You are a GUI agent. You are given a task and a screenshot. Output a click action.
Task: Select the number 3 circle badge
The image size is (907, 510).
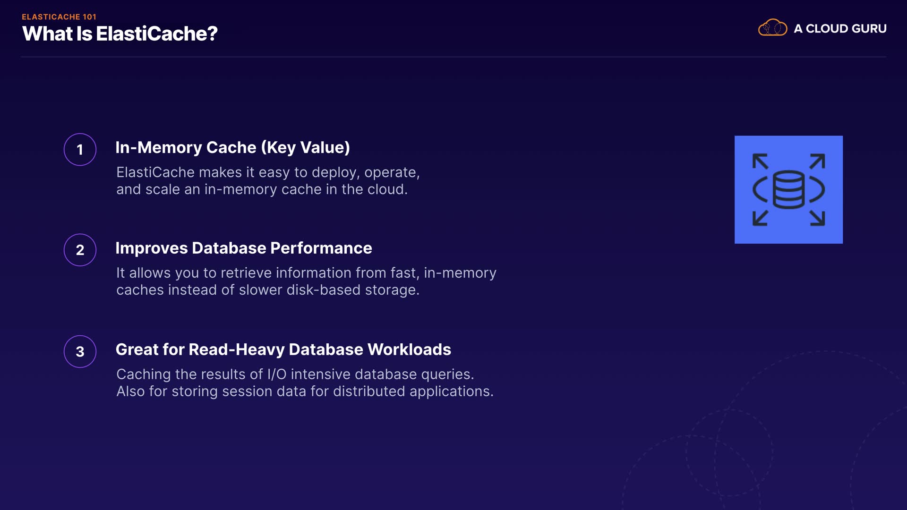click(80, 351)
